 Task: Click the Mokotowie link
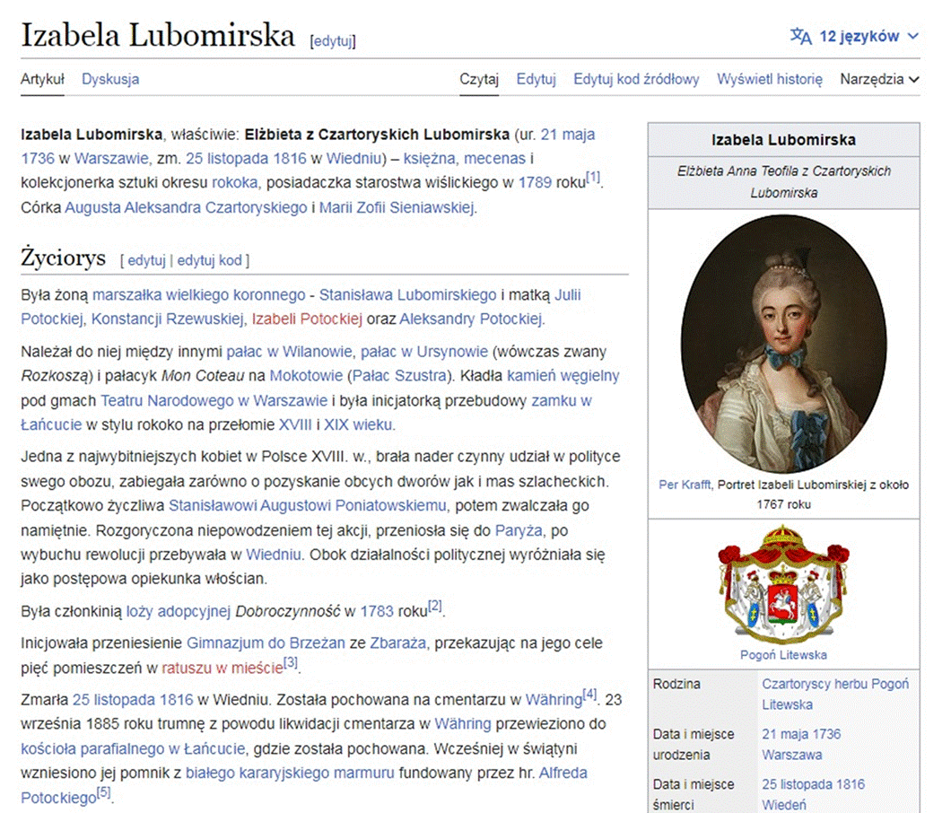(306, 376)
